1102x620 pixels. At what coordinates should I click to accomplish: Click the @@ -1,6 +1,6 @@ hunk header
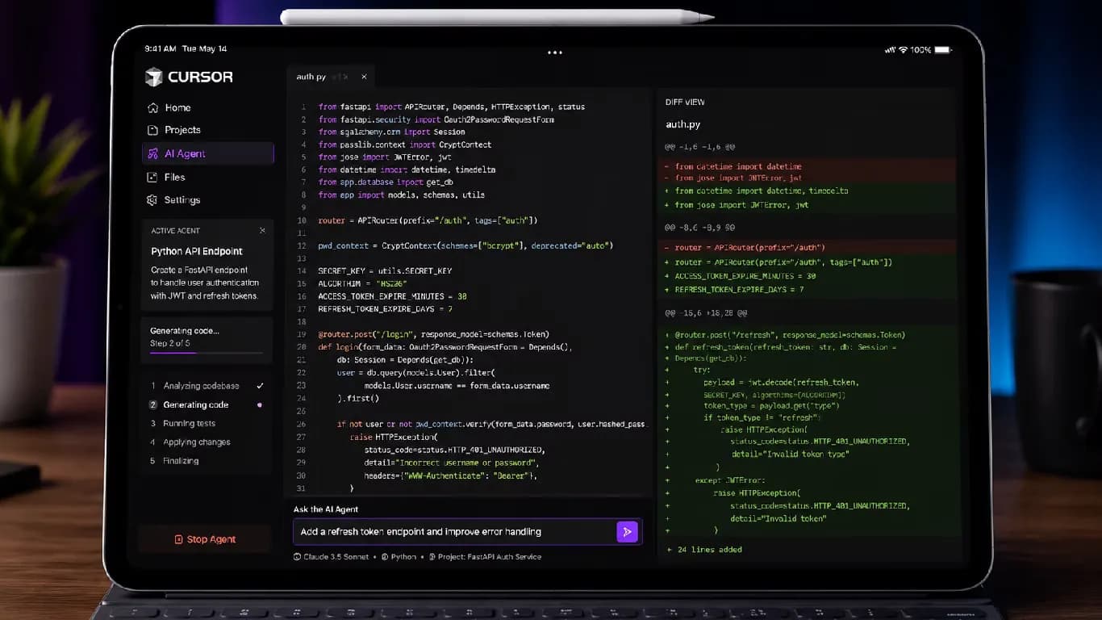click(x=699, y=148)
